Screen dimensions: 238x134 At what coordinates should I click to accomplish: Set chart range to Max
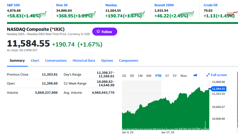pos(184,76)
